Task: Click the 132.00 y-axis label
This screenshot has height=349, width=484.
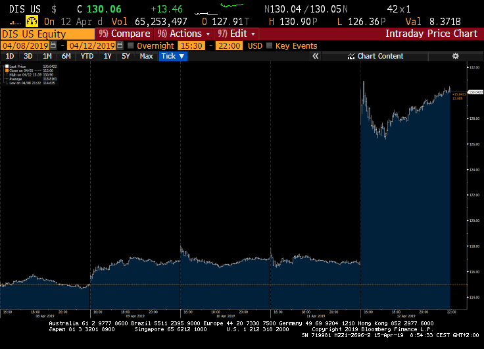Action: (x=474, y=67)
